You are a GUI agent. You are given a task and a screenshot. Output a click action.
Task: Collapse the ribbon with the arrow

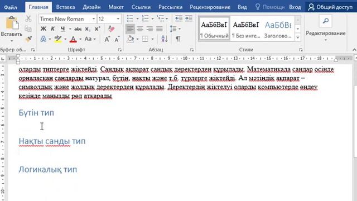tap(354, 50)
